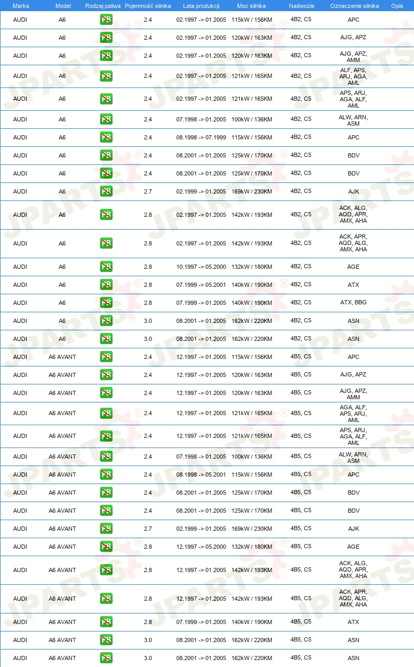Screen dimensions: 414x667
Task: Click 169kW / 230KM in the A6 AVANT row
Action: click(251, 529)
